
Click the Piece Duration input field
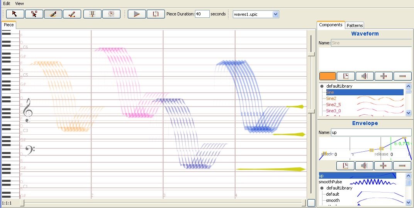pyautogui.click(x=202, y=14)
